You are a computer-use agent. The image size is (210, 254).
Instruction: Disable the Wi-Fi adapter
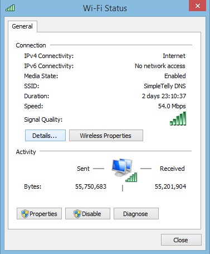87,214
